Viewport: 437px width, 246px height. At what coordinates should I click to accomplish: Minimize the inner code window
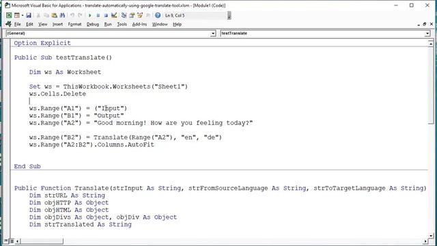coord(419,25)
